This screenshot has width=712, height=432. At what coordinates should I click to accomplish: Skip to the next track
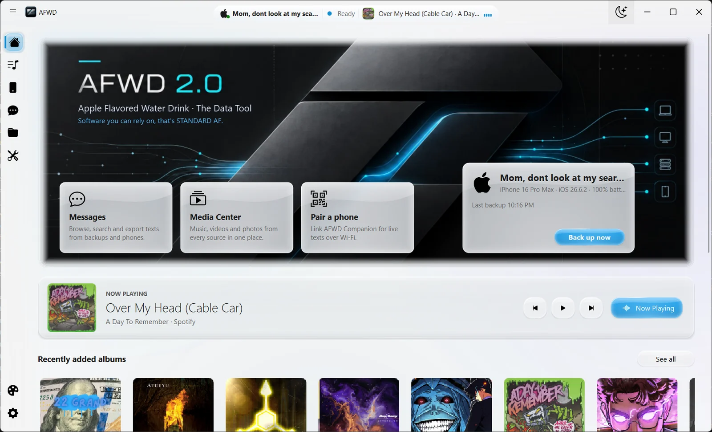(591, 308)
